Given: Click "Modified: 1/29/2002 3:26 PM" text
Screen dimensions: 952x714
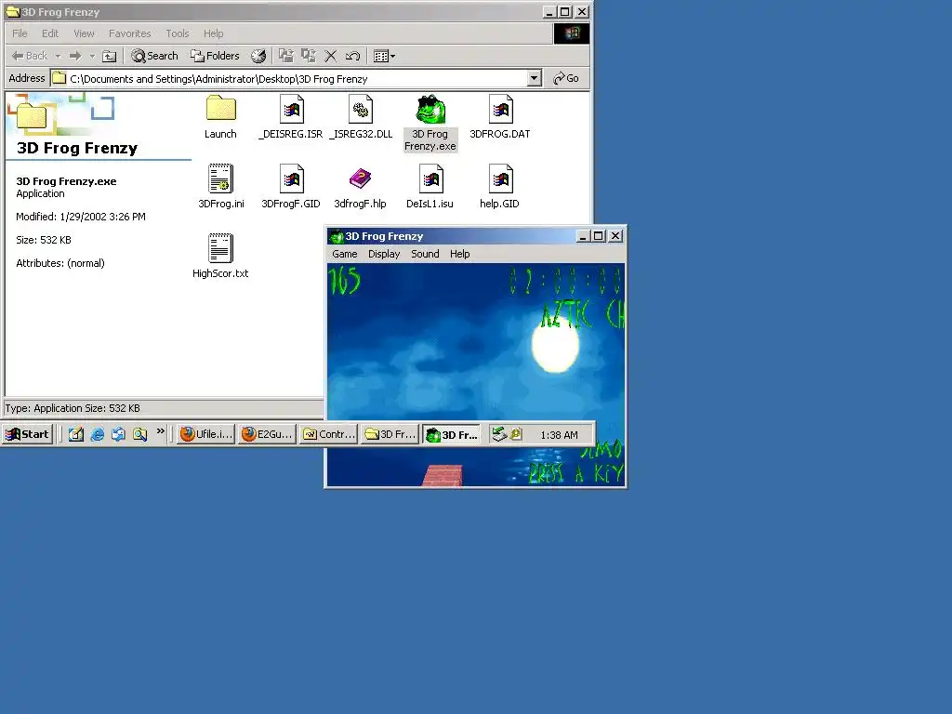Looking at the screenshot, I should click(x=81, y=217).
